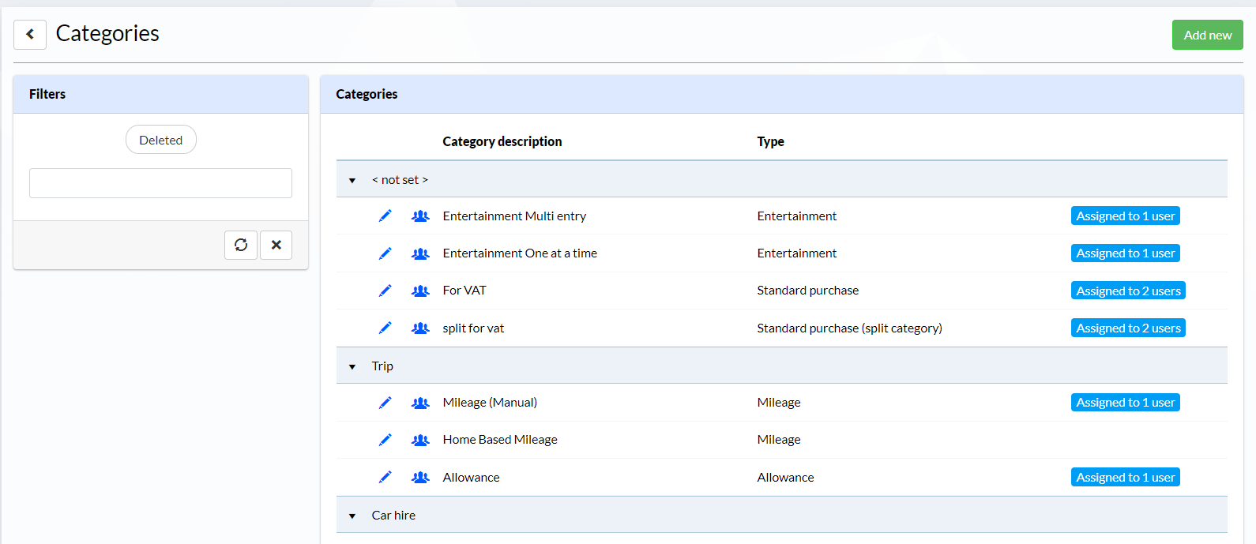Click the Car hire group label

(393, 516)
